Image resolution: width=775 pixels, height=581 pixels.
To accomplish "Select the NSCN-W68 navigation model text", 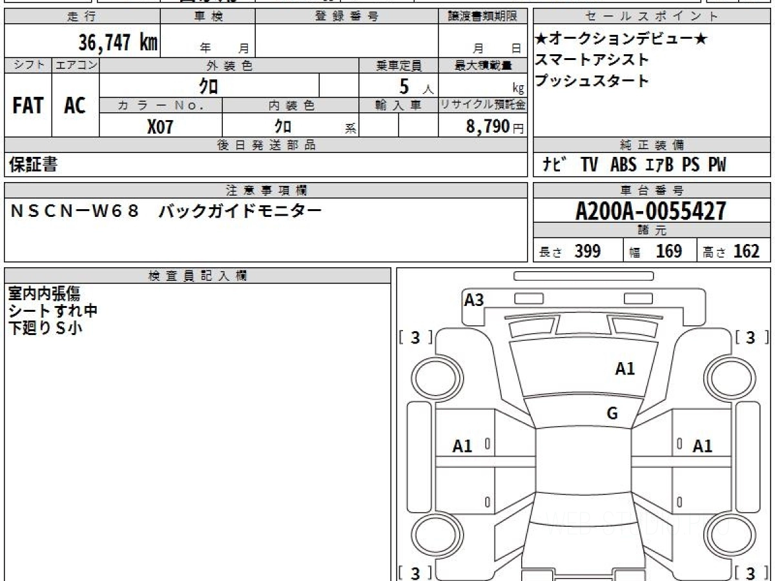I will [x=74, y=211].
